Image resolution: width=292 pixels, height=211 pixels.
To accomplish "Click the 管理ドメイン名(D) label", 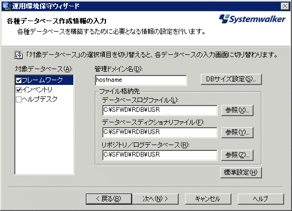I will coord(119,69).
